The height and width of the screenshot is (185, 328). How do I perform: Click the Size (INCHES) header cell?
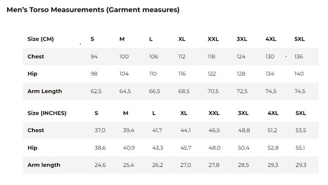tap(47, 113)
